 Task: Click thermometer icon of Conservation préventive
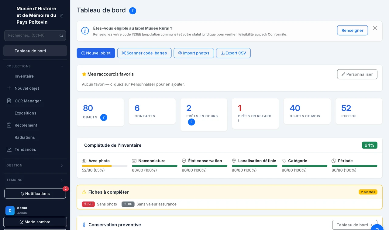pos(84,225)
